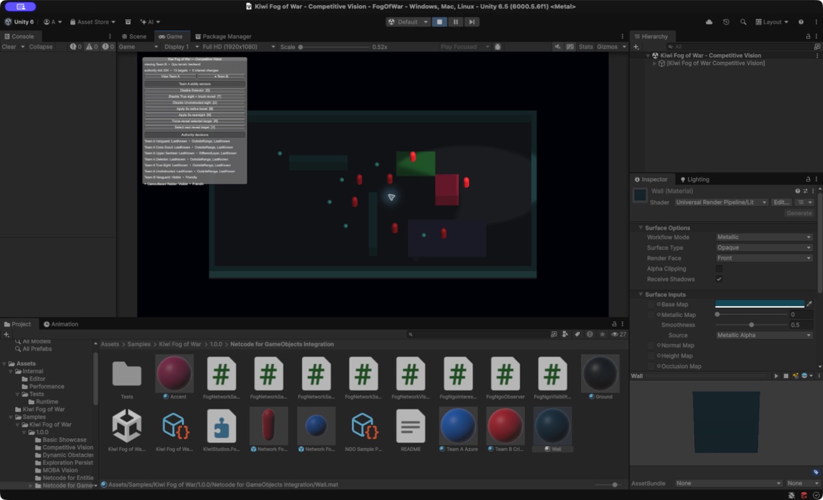The image size is (823, 500).
Task: Click the Smoothness slider
Action: point(751,325)
